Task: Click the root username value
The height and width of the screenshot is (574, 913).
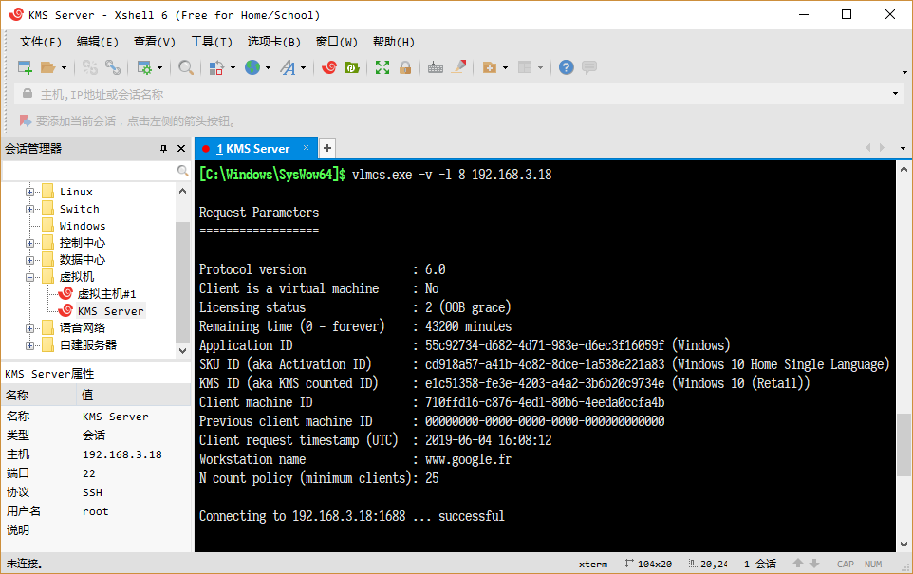Action: (96, 511)
